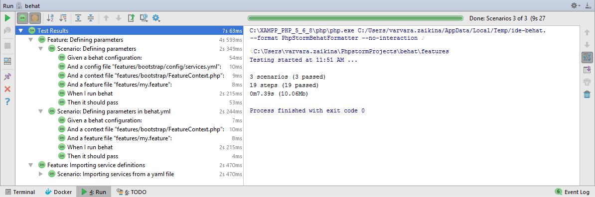Toggle show ignored tests filter
Viewport: 595px width, 197px height.
pyautogui.click(x=35, y=18)
